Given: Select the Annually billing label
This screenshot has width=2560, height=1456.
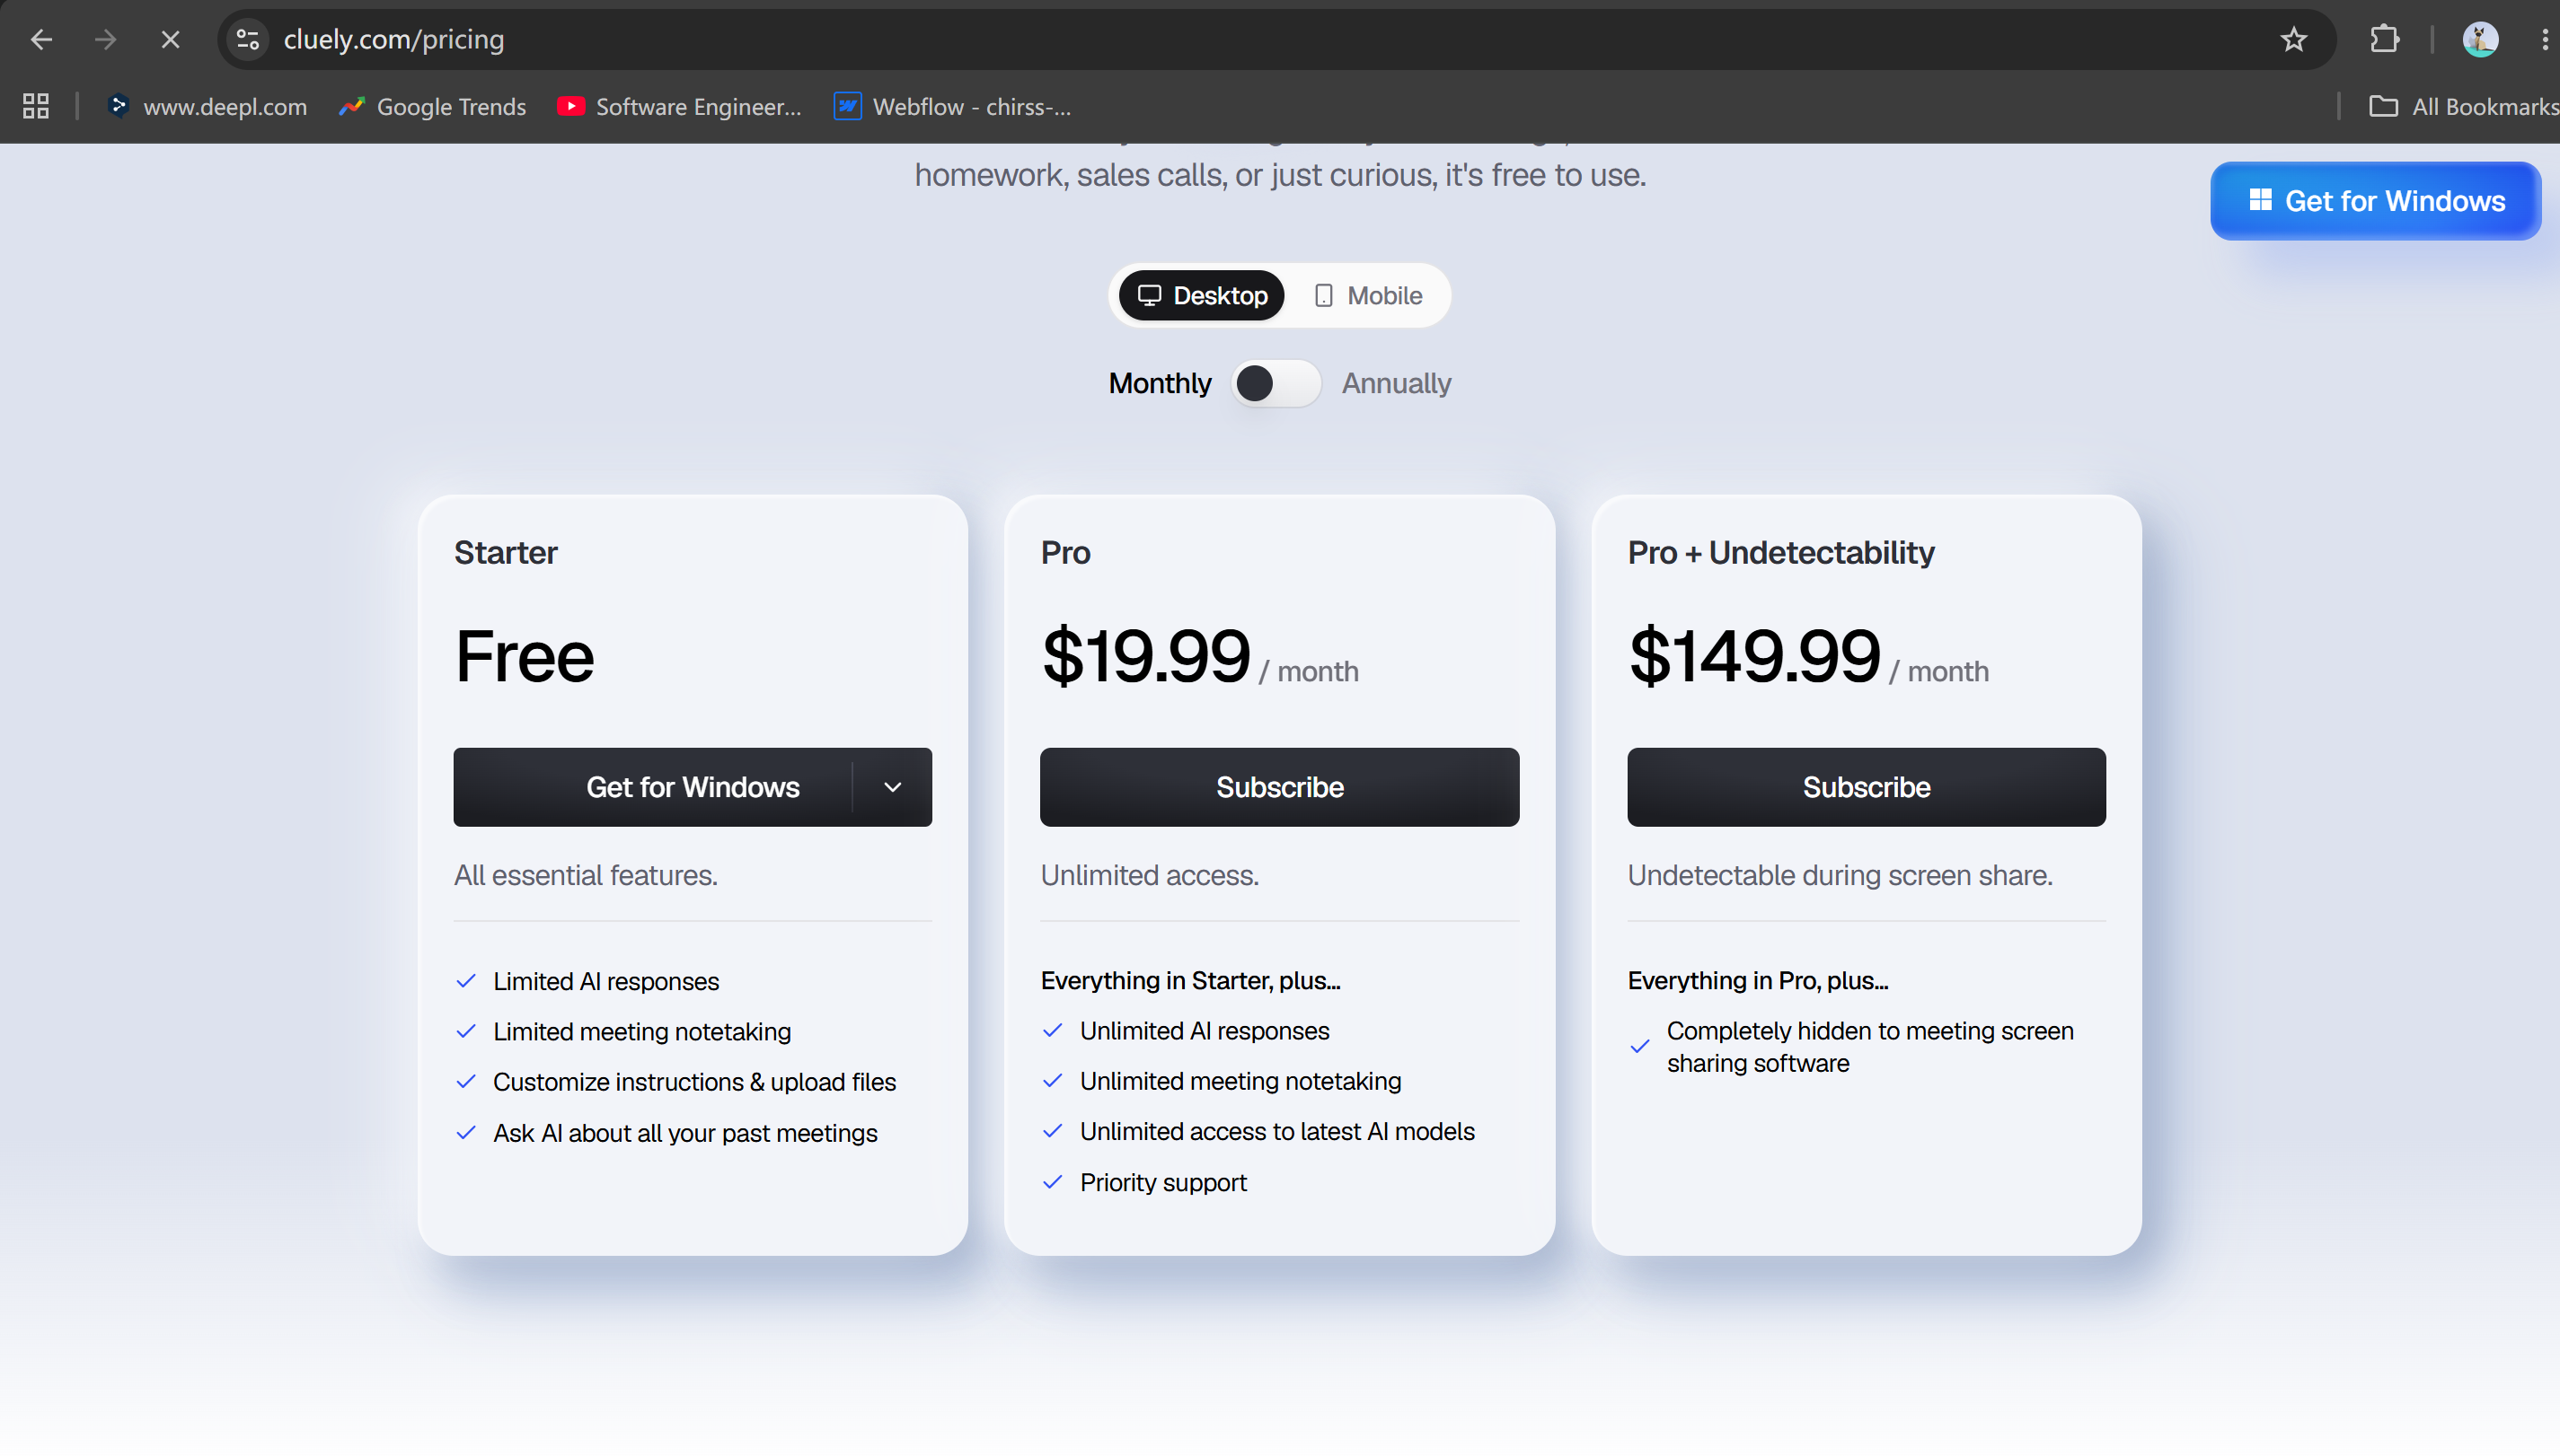Looking at the screenshot, I should coord(1397,383).
